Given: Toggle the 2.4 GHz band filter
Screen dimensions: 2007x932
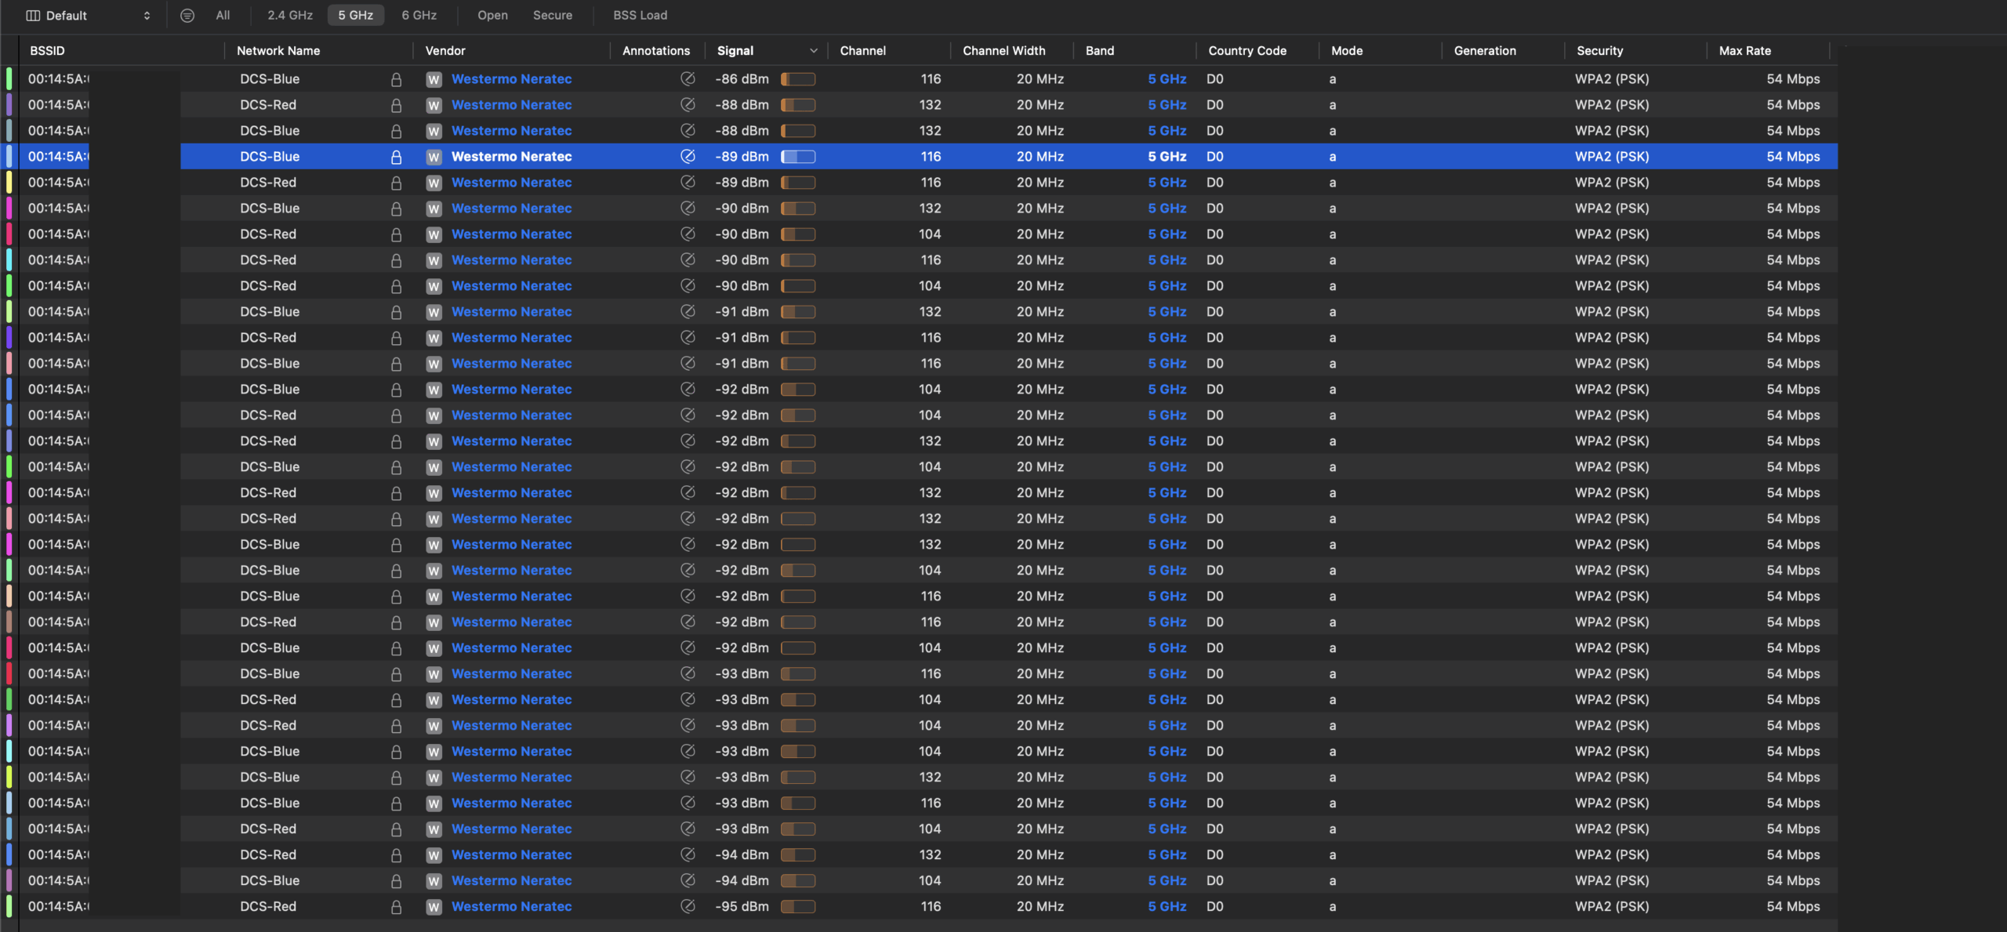Looking at the screenshot, I should pos(289,16).
